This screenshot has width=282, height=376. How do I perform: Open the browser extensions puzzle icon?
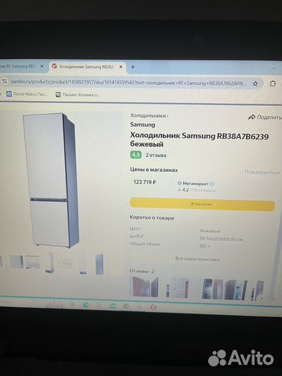pos(273,84)
